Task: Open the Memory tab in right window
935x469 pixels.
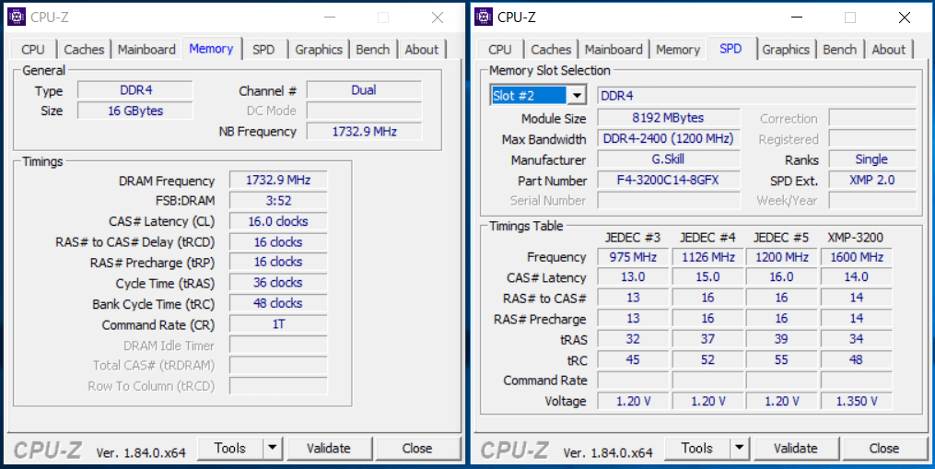Action: coord(678,50)
